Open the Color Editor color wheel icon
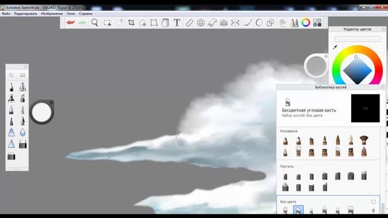 pos(306,22)
